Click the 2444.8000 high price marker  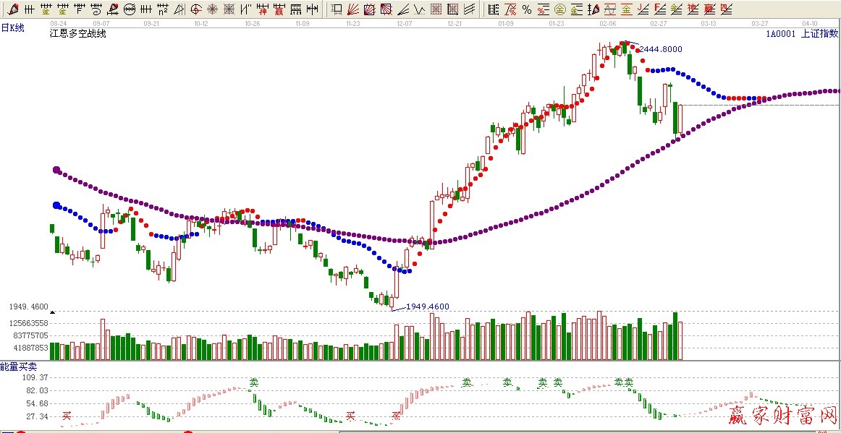point(660,49)
